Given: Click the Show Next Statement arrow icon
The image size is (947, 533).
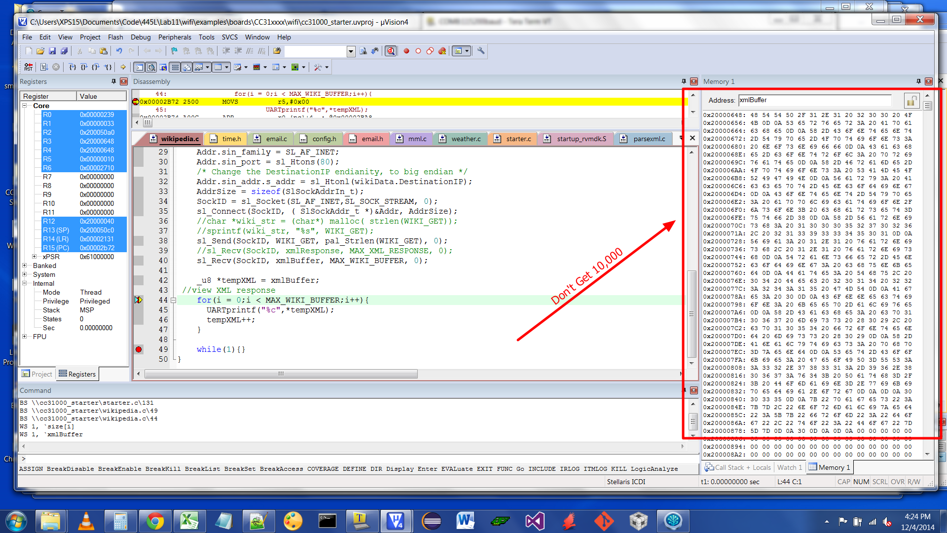Looking at the screenshot, I should pos(123,67).
